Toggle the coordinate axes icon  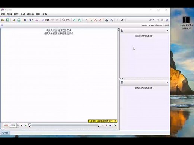pos(37,20)
